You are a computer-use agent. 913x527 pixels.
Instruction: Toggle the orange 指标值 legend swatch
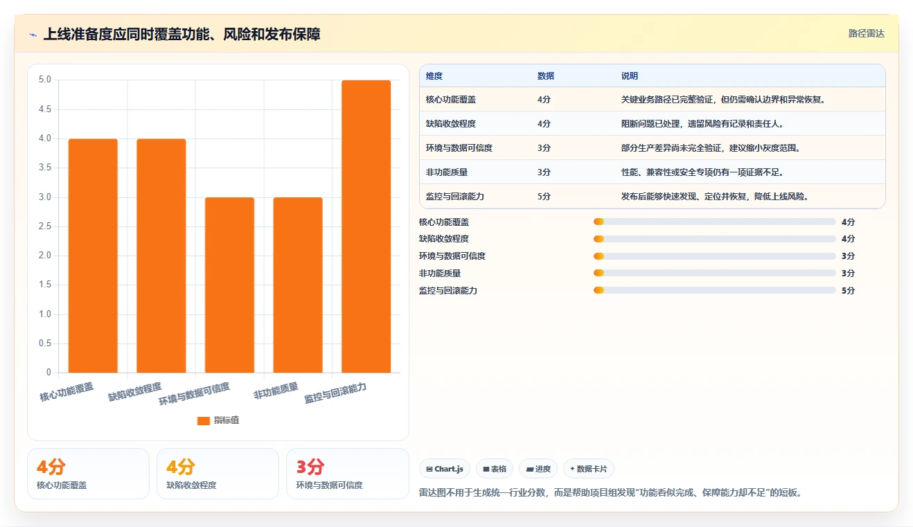tap(204, 420)
